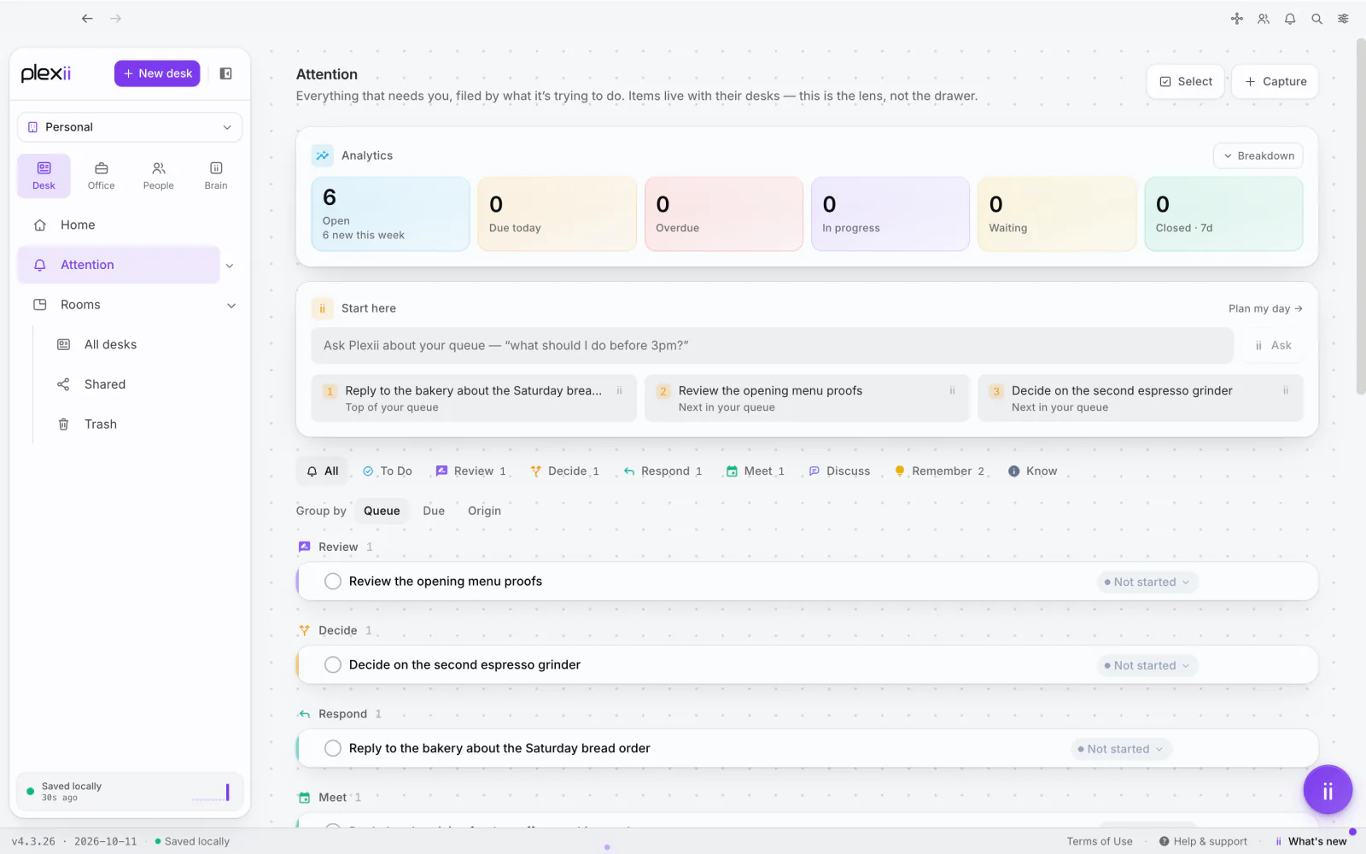Create a New desk
Image resolution: width=1366 pixels, height=854 pixels.
(157, 73)
